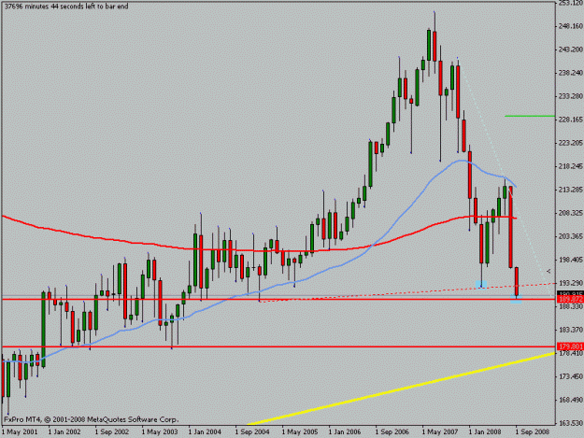Click the red 179.801 price level label
This screenshot has height=438, width=584.
(570, 346)
